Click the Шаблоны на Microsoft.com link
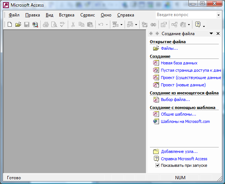 point(185,121)
